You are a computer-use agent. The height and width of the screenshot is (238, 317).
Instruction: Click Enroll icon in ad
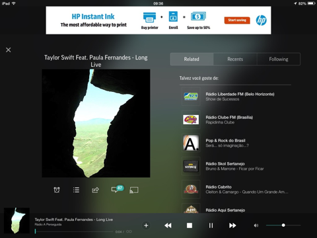tap(173, 17)
